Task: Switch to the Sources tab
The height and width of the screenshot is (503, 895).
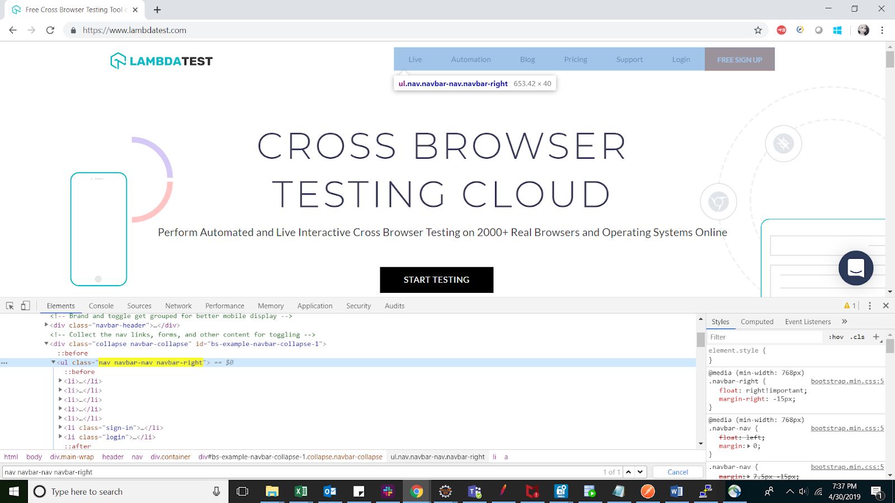Action: click(139, 306)
